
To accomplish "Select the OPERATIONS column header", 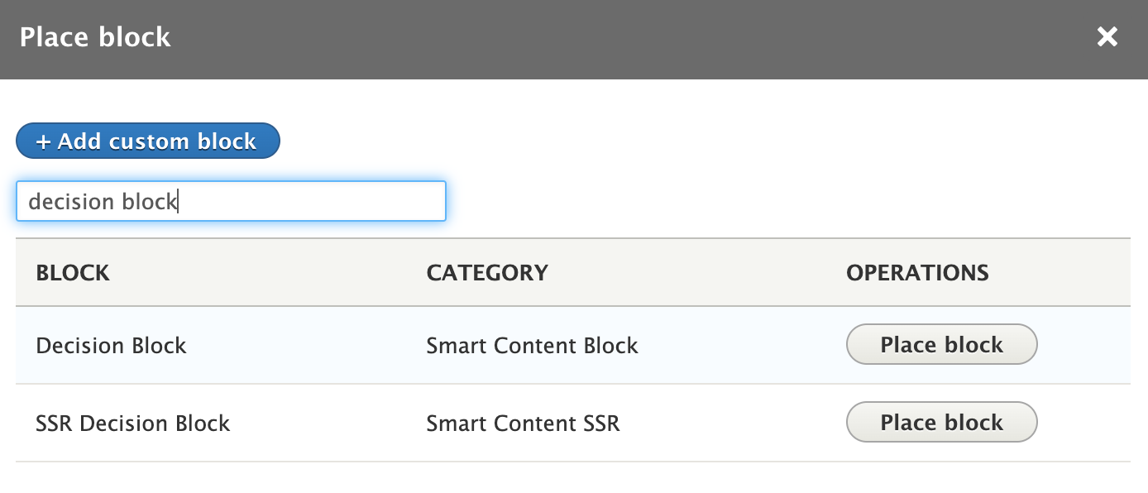I will pos(917,272).
